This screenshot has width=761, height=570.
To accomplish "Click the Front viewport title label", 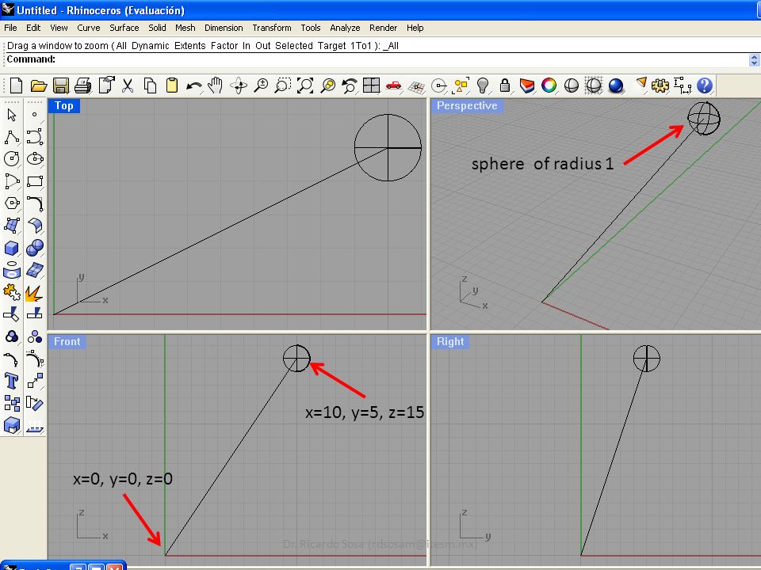I will tap(67, 341).
